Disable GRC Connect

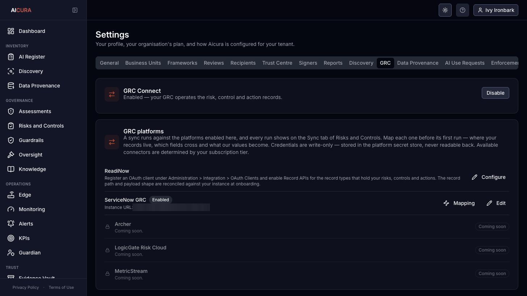[x=495, y=93]
